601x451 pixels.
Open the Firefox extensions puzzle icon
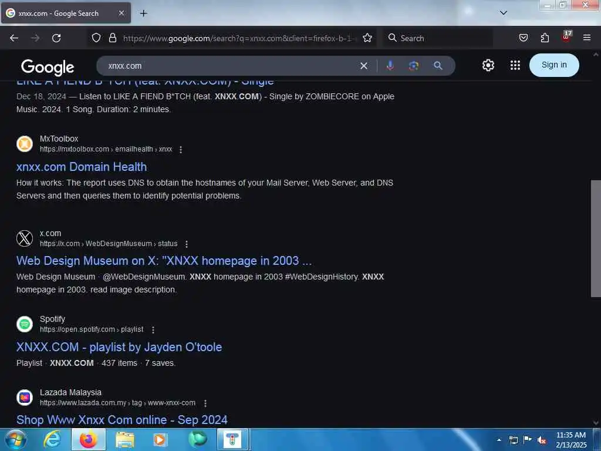click(x=545, y=38)
